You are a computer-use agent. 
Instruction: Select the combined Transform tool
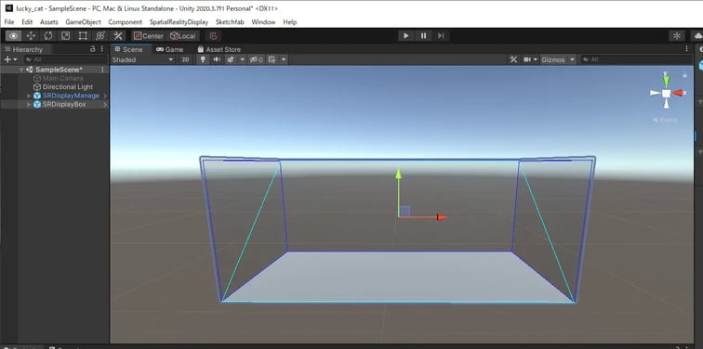[100, 36]
